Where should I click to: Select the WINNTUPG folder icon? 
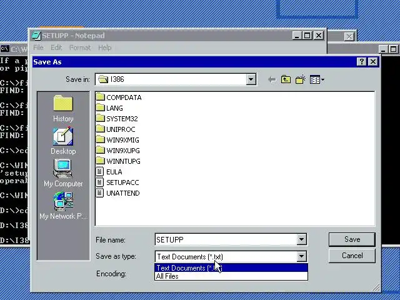(x=100, y=161)
